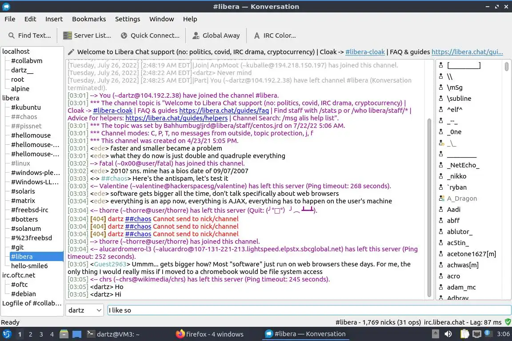
Task: Switch to virtual desktop 2
Action: [x=30, y=334]
